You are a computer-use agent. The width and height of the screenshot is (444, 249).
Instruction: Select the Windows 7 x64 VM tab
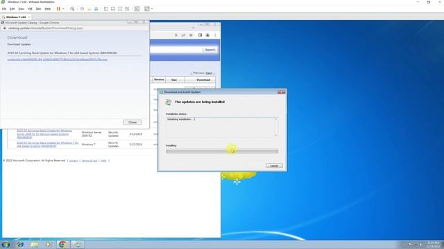pyautogui.click(x=15, y=17)
